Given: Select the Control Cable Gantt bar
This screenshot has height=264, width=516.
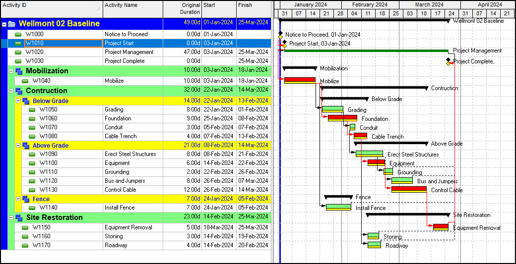Looking at the screenshot, I should (409, 190).
